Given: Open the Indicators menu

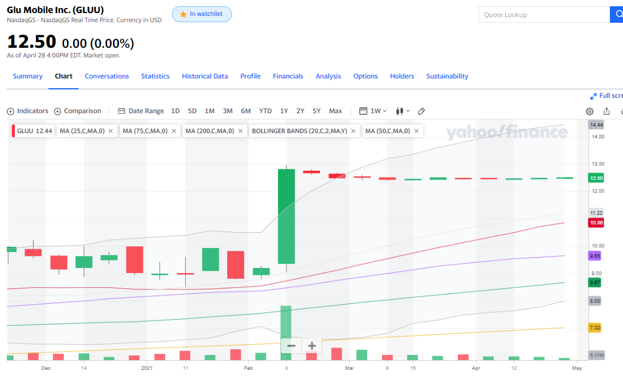Looking at the screenshot, I should tap(27, 111).
